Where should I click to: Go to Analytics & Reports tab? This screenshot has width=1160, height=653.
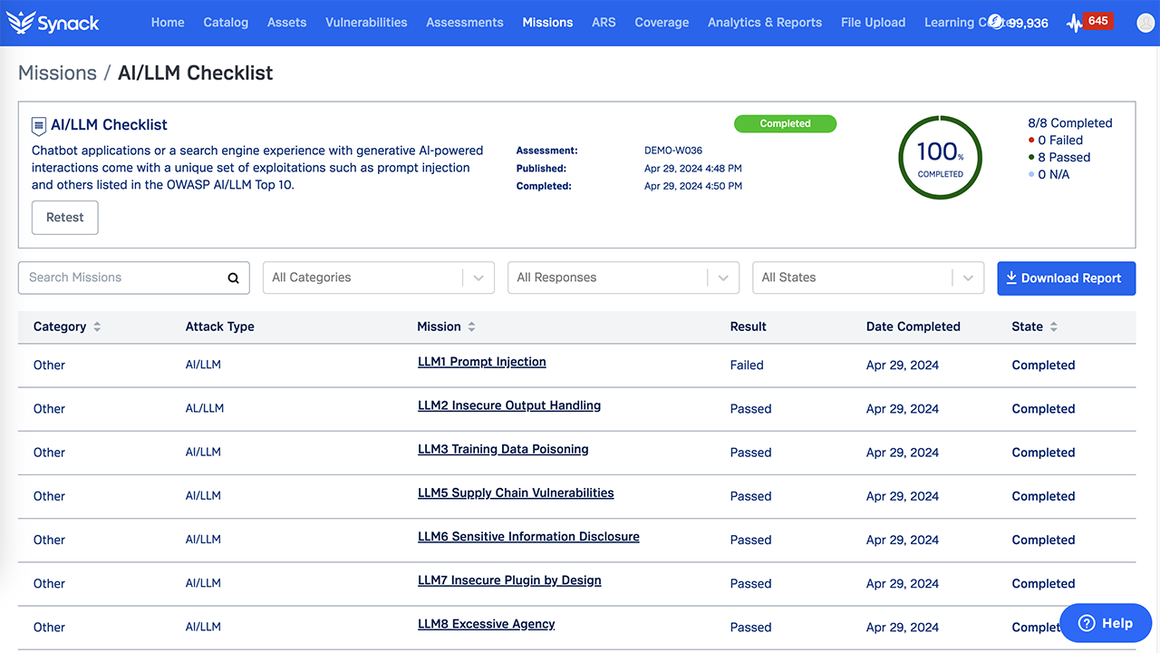[765, 22]
